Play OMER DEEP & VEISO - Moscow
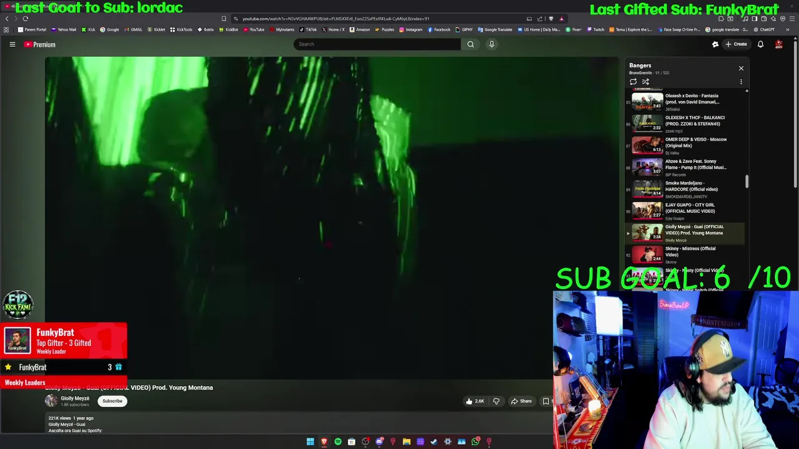The height and width of the screenshot is (449, 799). pyautogui.click(x=685, y=145)
